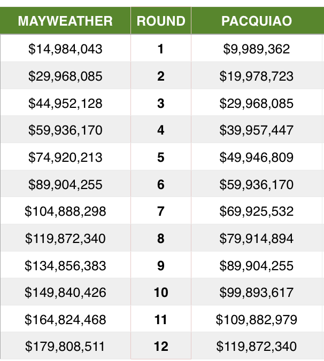The image size is (324, 361).
Task: Select round number 5 cell
Action: coord(161,157)
